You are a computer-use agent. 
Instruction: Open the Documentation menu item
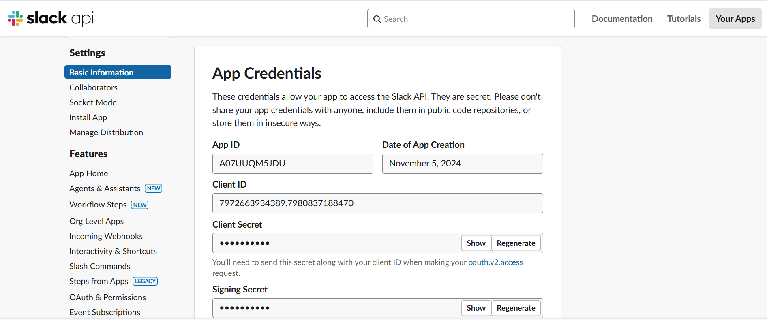(622, 19)
